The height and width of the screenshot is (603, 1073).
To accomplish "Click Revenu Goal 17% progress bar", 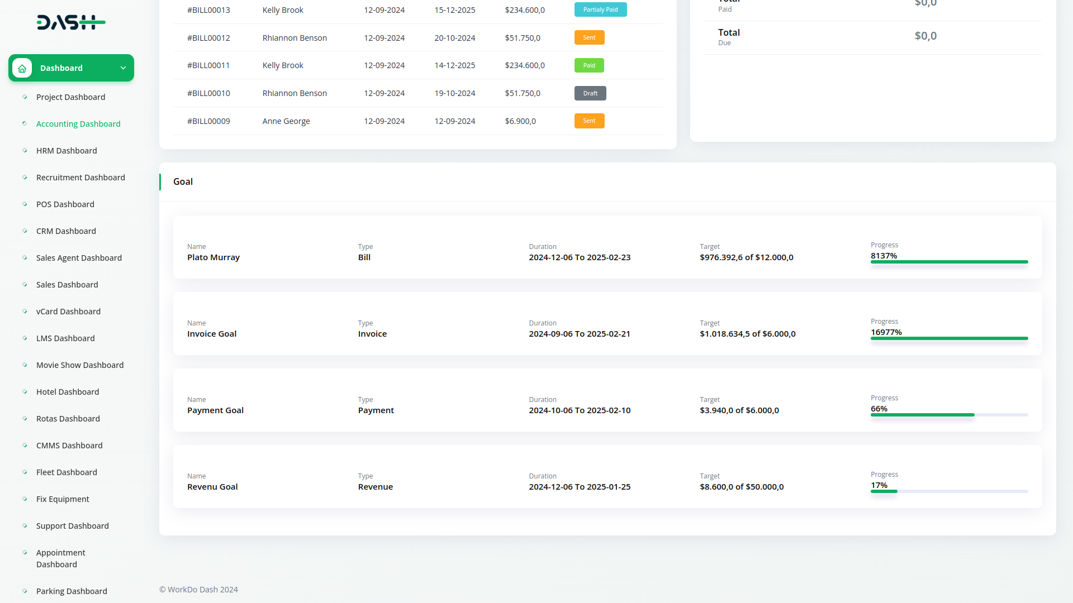I will pyautogui.click(x=949, y=491).
